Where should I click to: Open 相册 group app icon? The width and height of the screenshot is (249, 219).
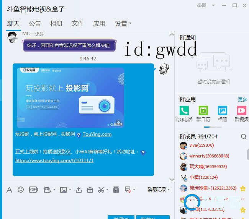tap(223, 114)
